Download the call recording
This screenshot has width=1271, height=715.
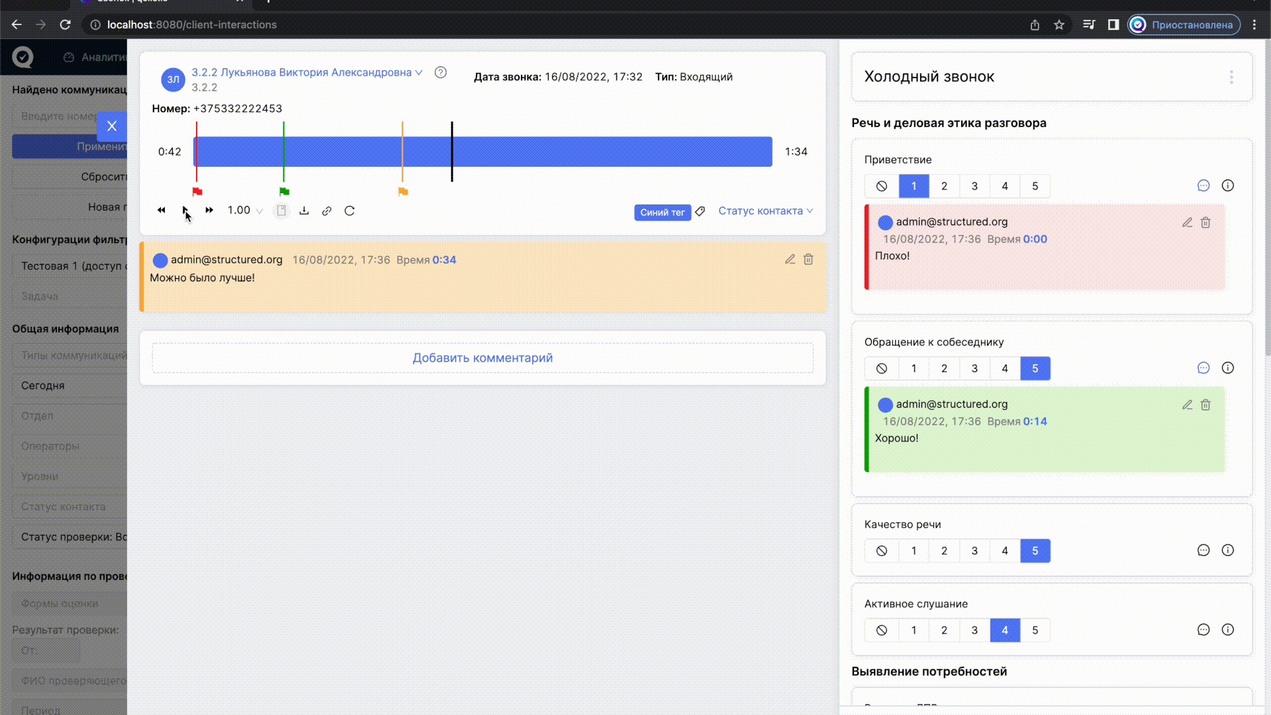tap(304, 211)
